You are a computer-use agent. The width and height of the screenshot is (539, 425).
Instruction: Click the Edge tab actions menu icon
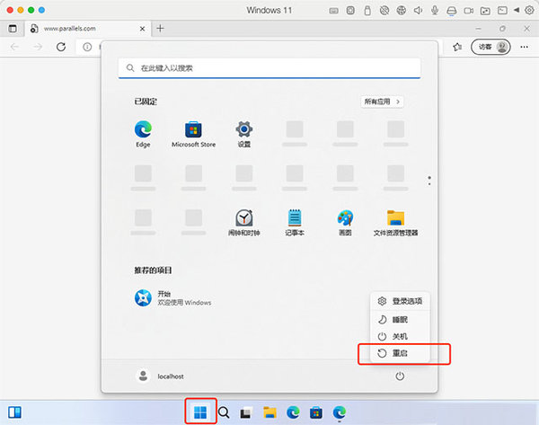(13, 29)
